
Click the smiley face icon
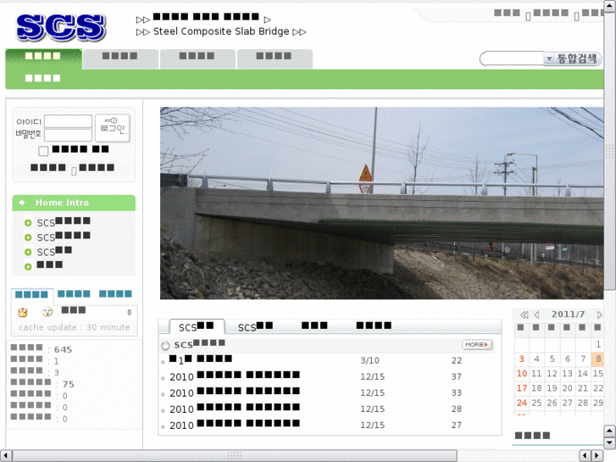pos(47,313)
